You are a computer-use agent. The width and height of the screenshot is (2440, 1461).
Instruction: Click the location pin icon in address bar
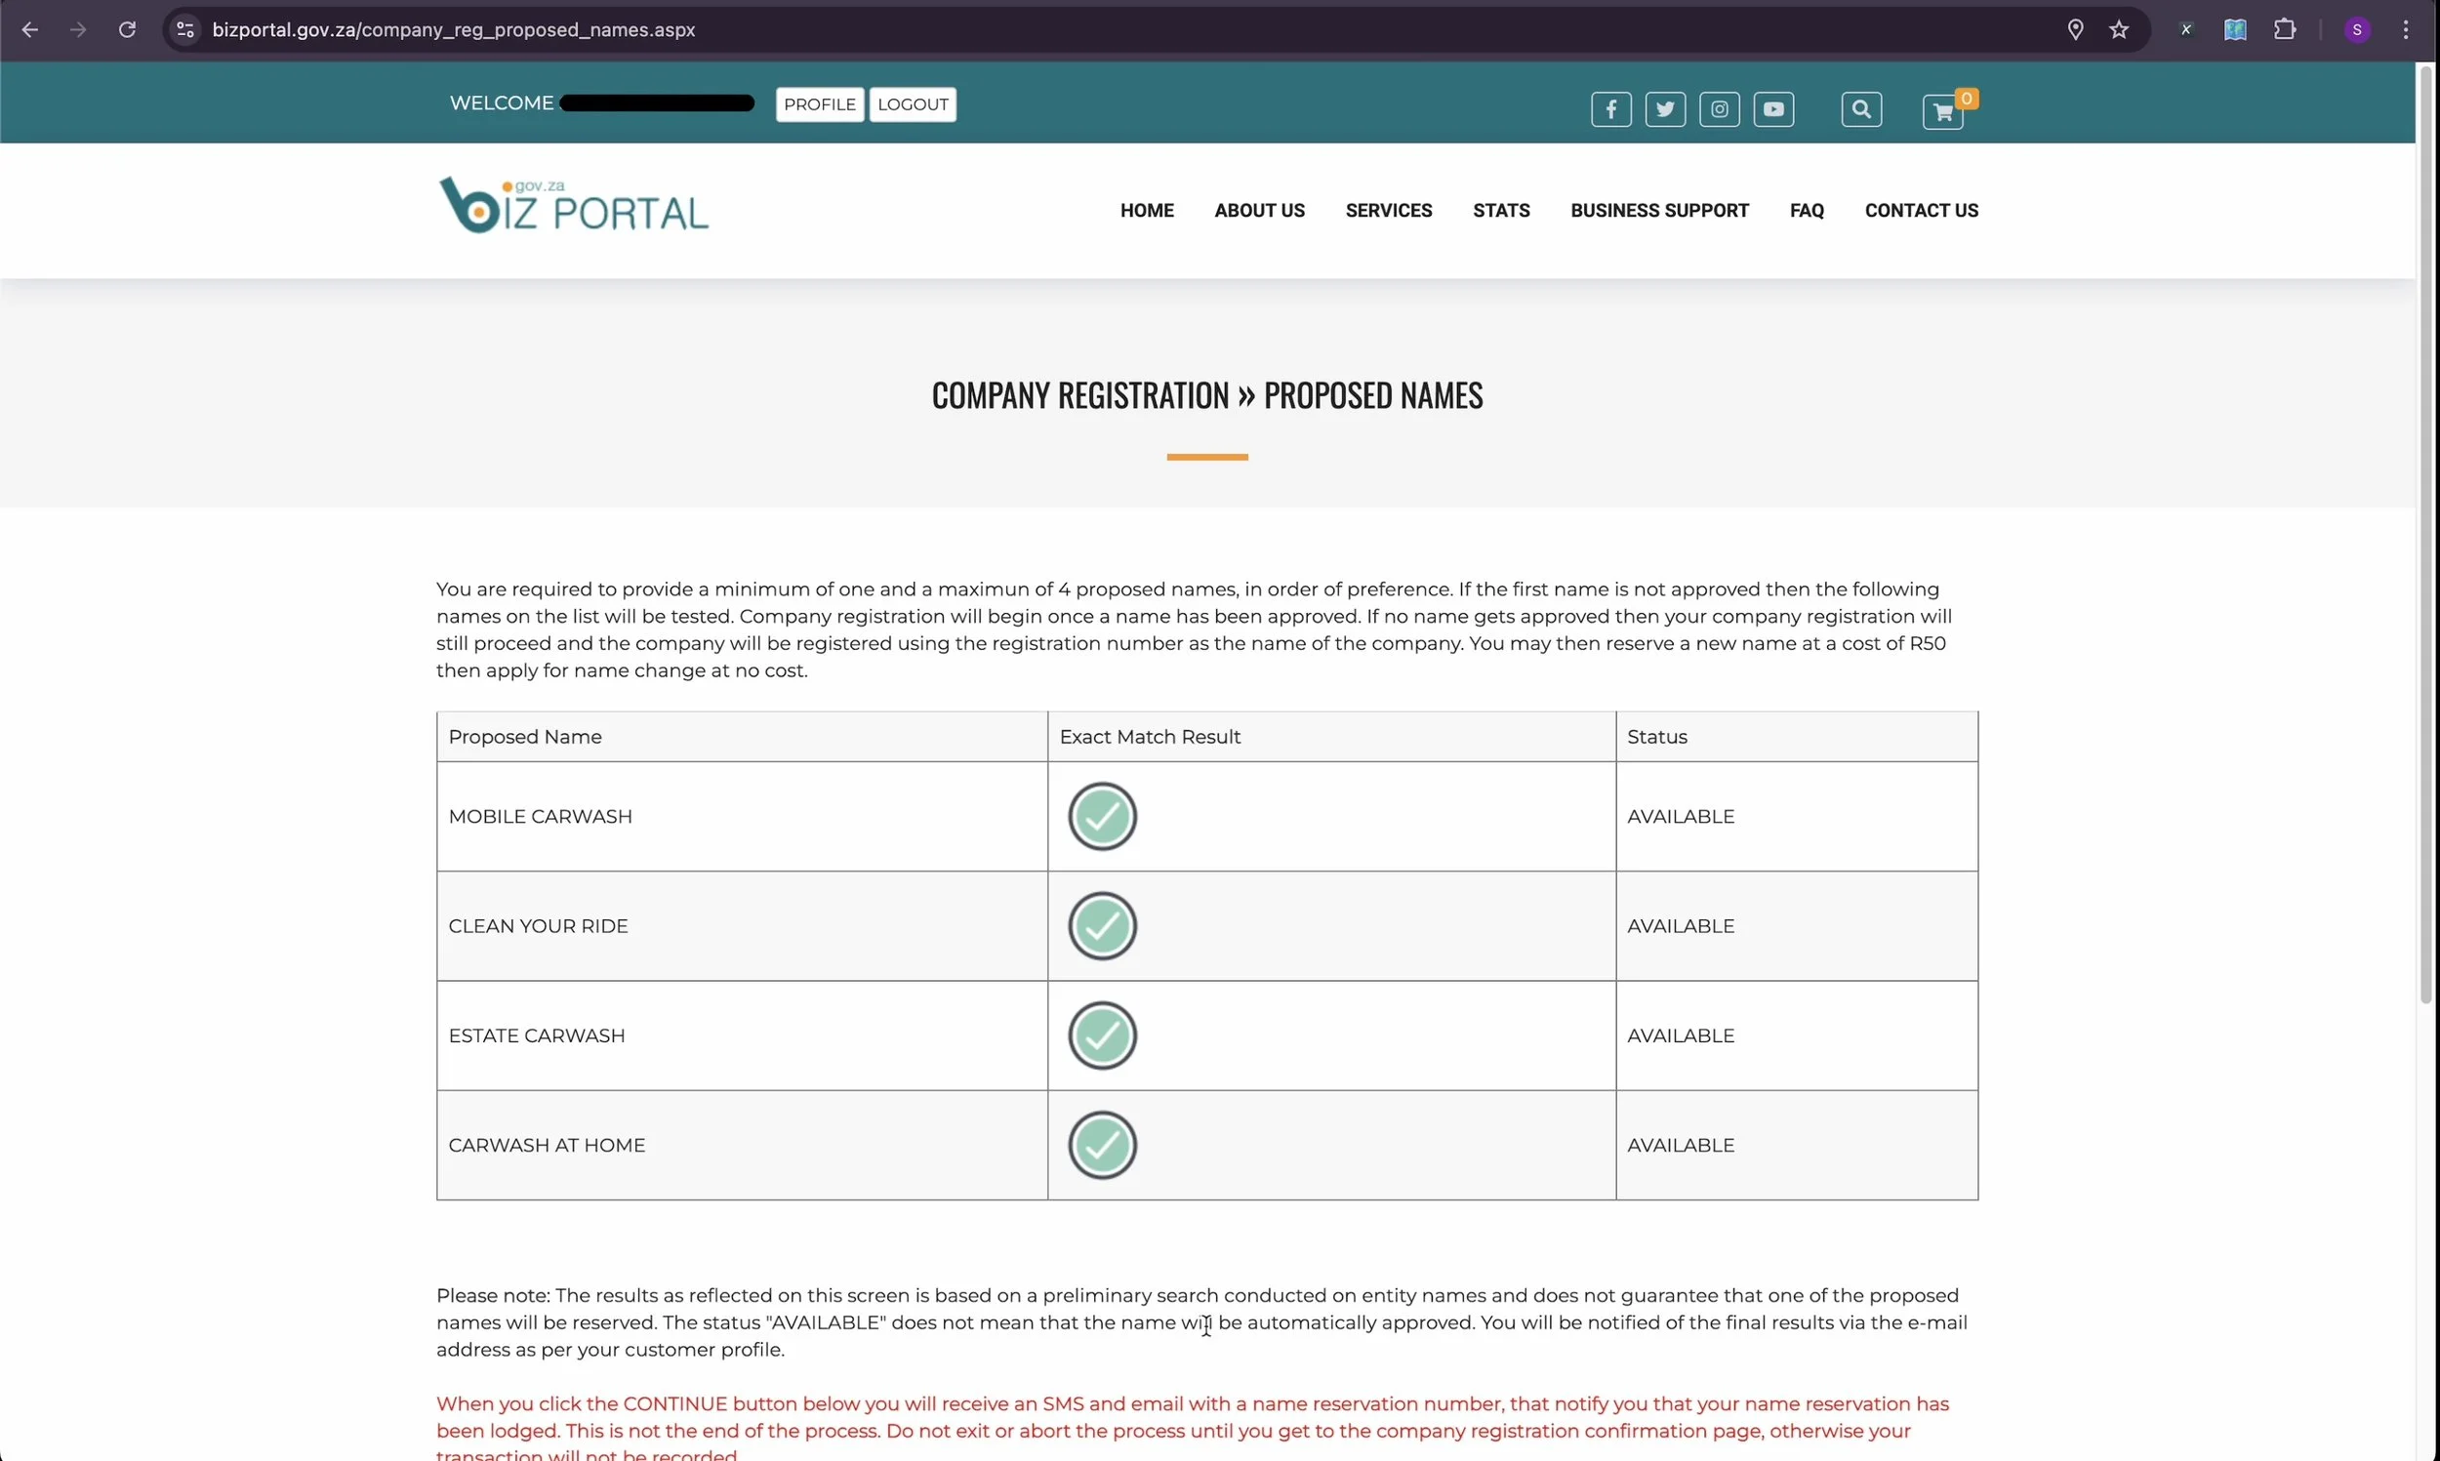tap(2075, 29)
